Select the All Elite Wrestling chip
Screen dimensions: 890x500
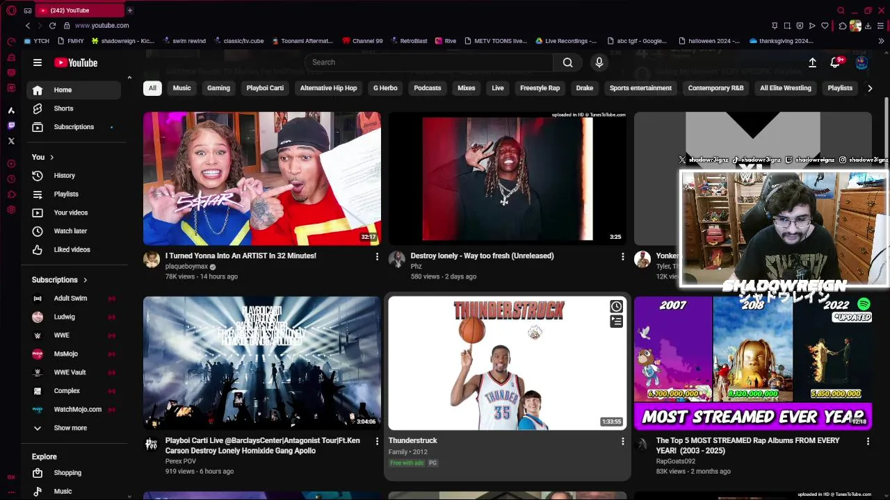[786, 88]
